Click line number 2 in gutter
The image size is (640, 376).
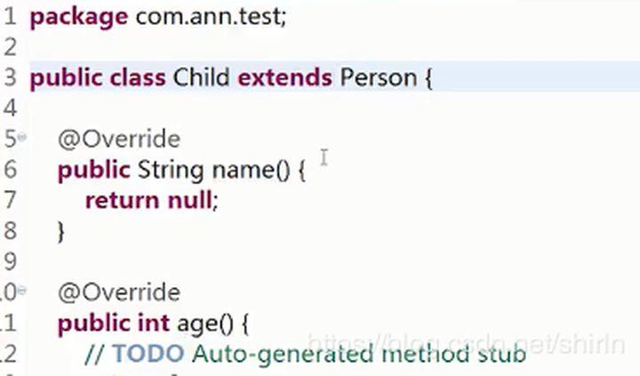point(10,46)
